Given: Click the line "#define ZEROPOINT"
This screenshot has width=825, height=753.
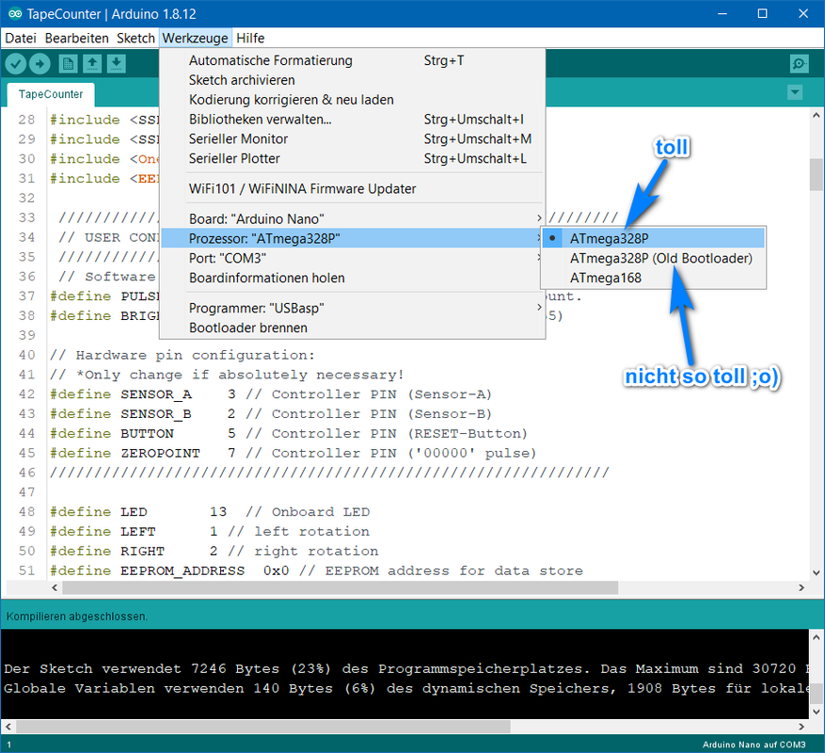Looking at the screenshot, I should pos(294,453).
